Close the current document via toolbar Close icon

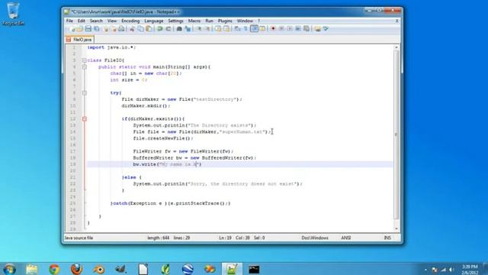106,29
